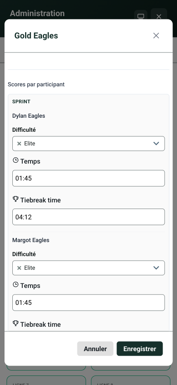Focus Dylan Eagles Temps field 01:45
This screenshot has width=177, height=385.
tap(88, 178)
